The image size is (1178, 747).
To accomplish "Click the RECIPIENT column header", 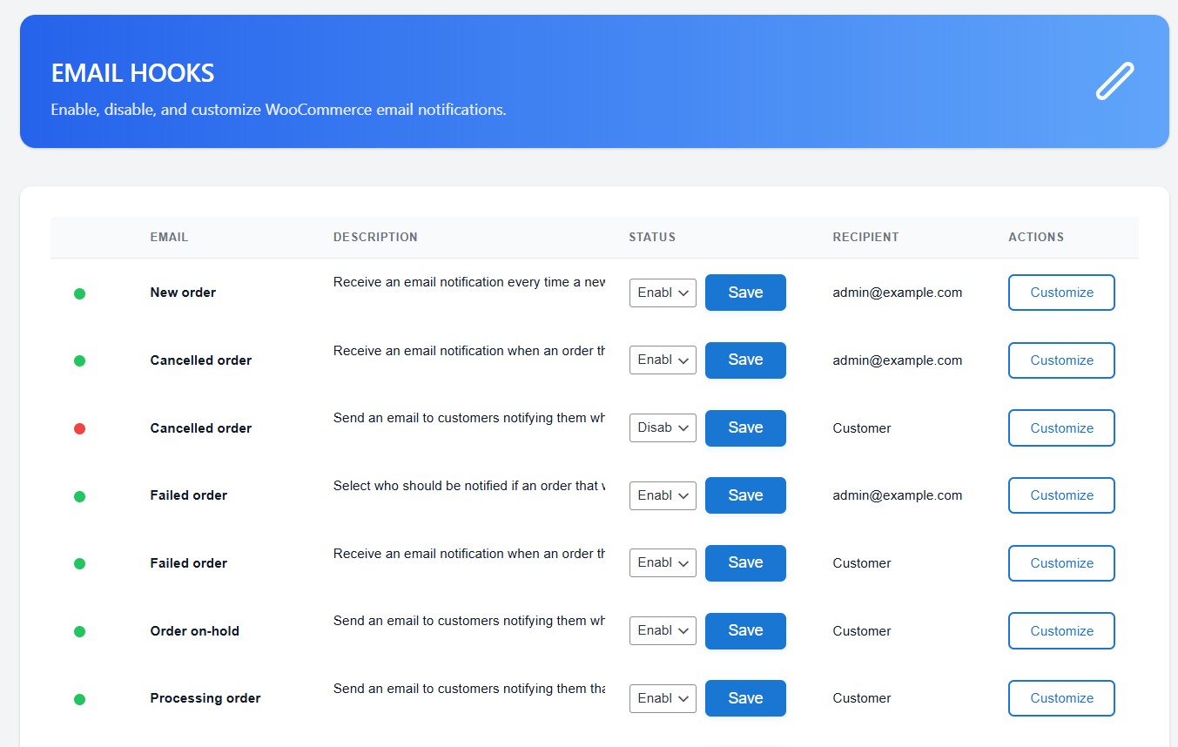I will [x=865, y=237].
